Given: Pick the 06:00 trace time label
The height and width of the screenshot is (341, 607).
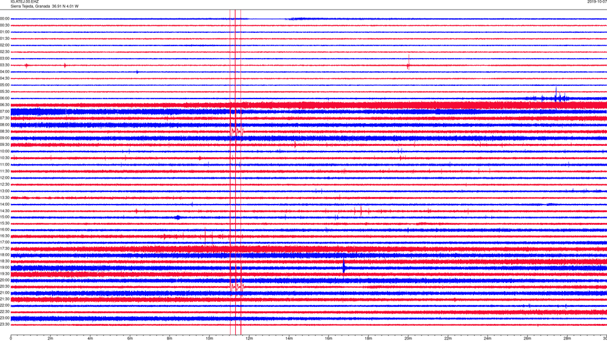Looking at the screenshot, I should click(x=4, y=99).
